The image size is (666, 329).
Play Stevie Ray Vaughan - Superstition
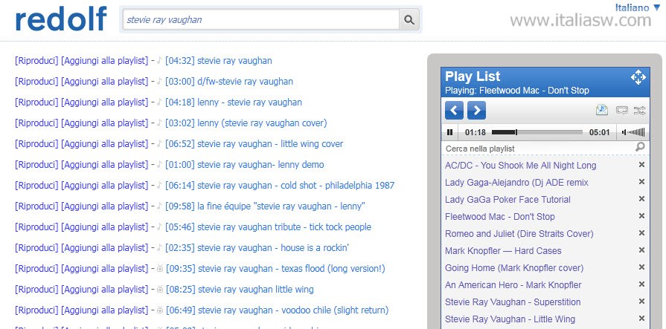(513, 302)
